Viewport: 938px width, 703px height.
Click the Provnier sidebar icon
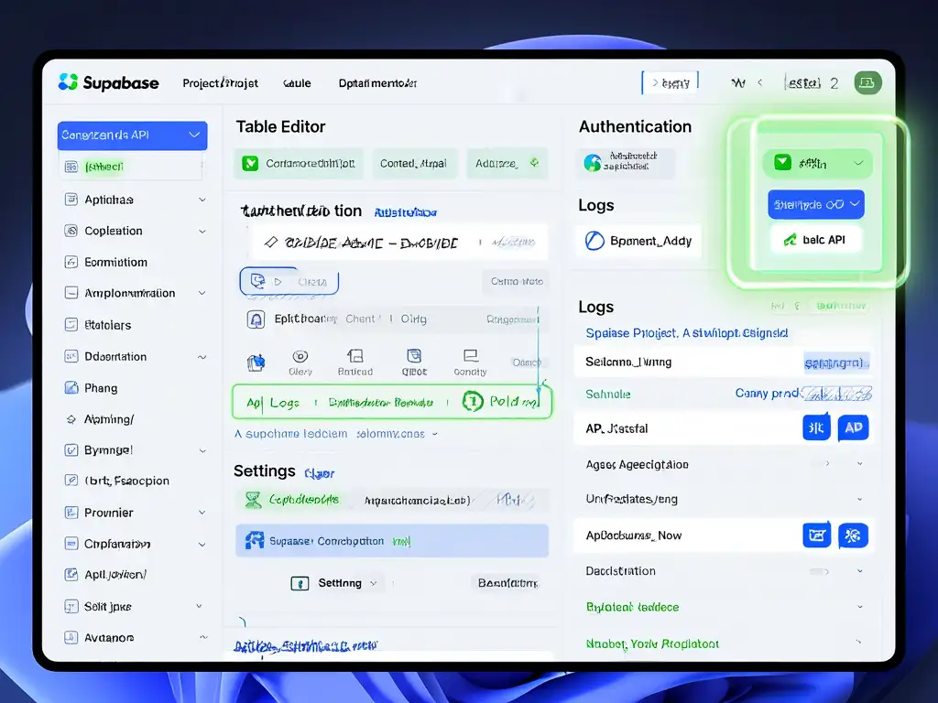(71, 513)
